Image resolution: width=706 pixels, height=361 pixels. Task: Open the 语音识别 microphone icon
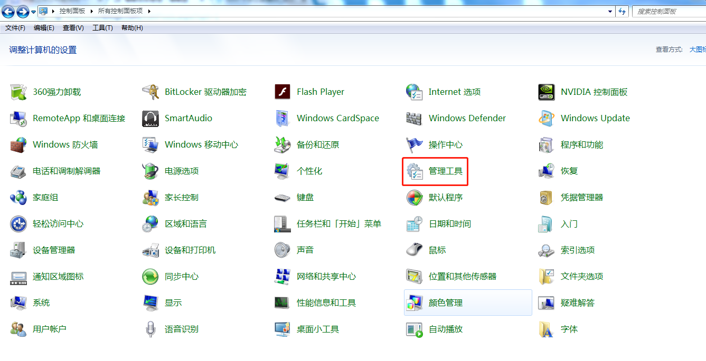150,329
